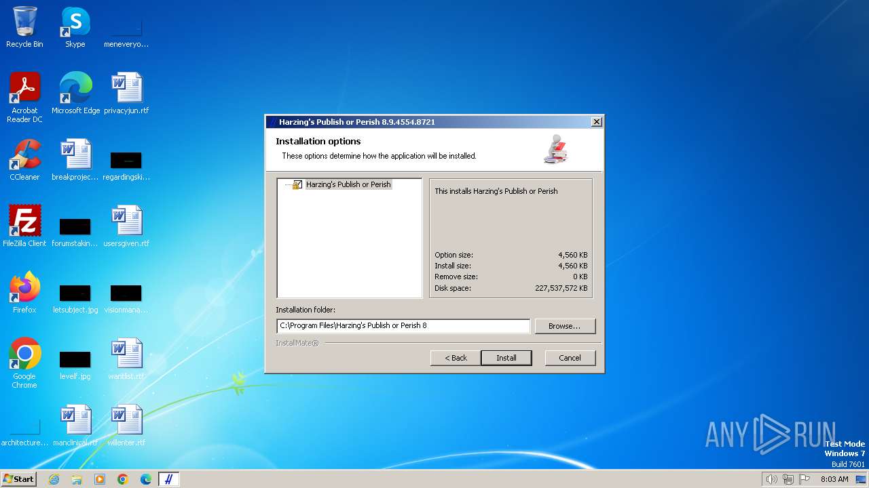
Task: Cancel the installer
Action: pyautogui.click(x=570, y=358)
